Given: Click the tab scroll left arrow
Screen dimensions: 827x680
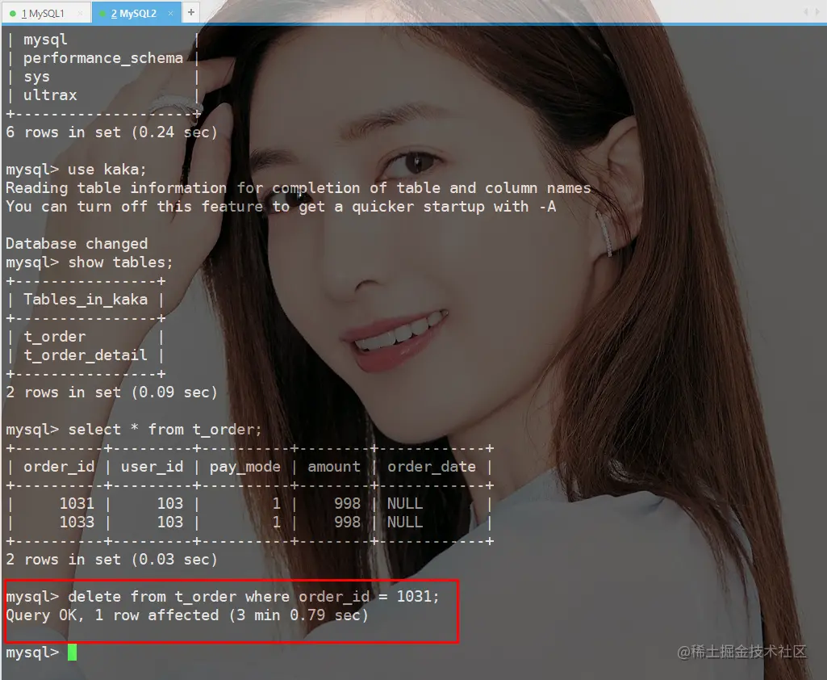Looking at the screenshot, I should (x=805, y=12).
